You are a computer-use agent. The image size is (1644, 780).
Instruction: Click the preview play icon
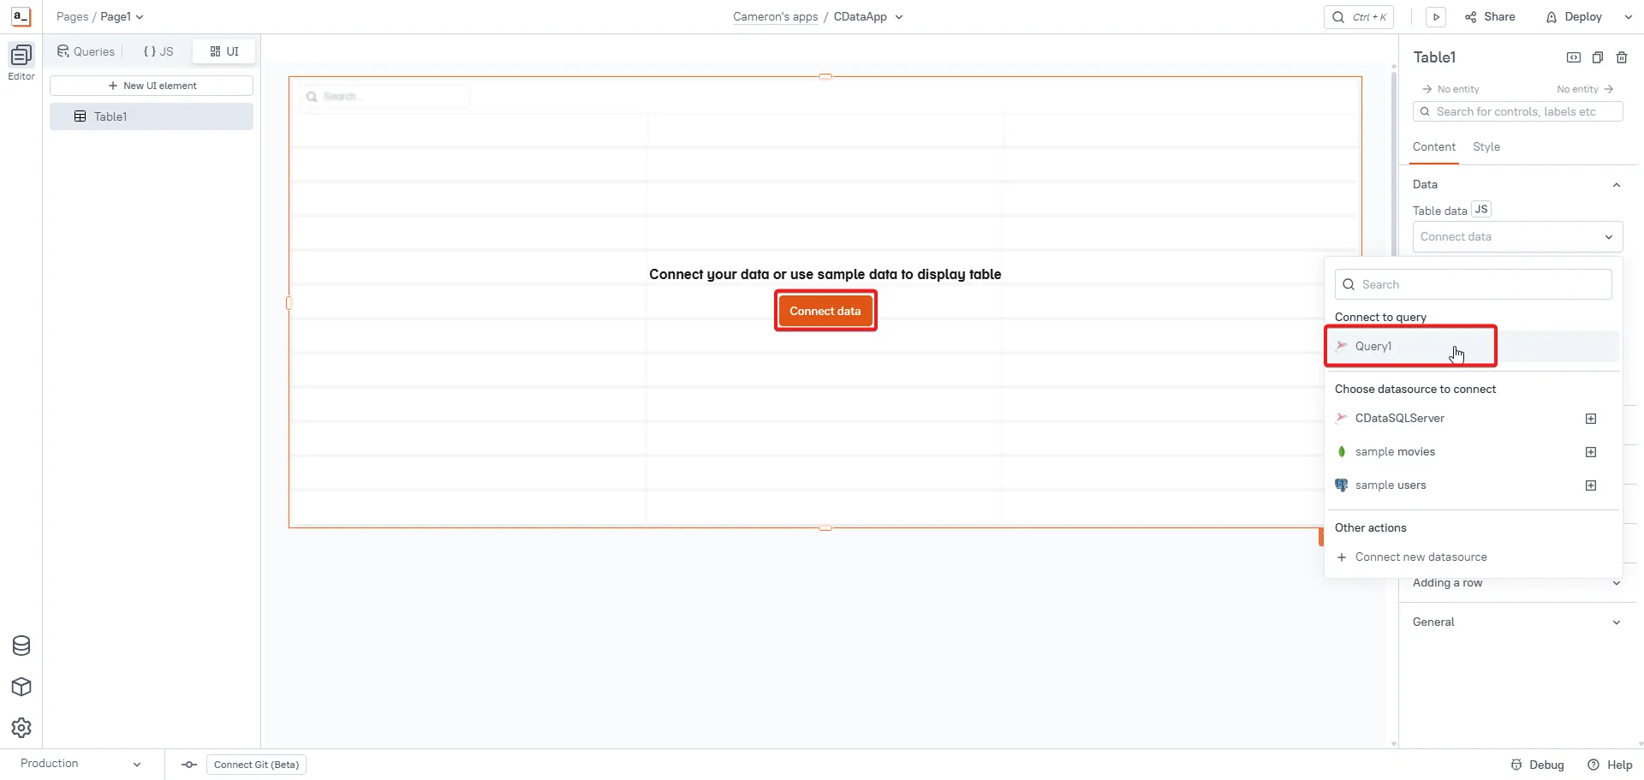pyautogui.click(x=1436, y=17)
